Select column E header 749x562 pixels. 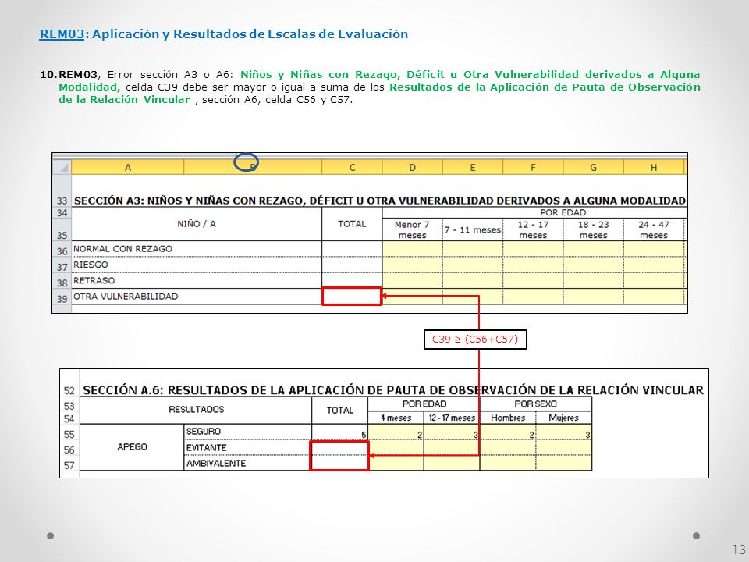point(473,167)
